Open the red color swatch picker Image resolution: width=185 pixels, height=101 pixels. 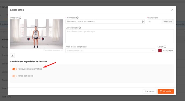pos(160,51)
